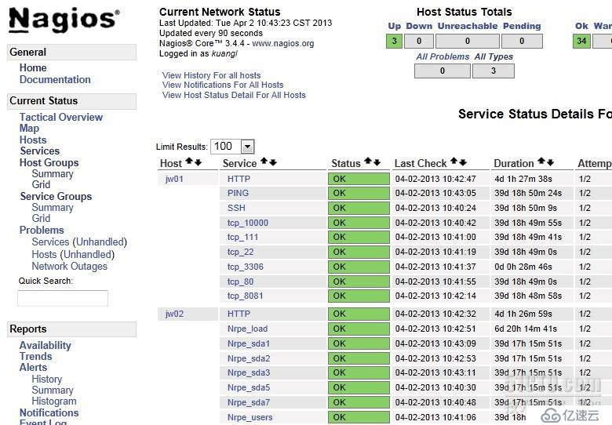Open Grid under Service Groups
The image size is (612, 425).
coord(41,218)
